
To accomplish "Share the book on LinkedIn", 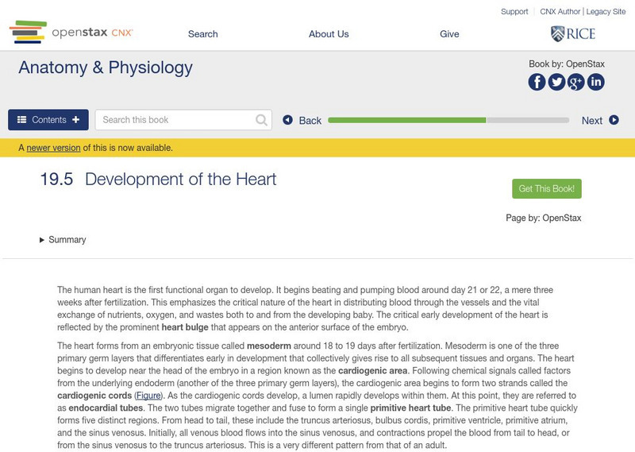I will 595,82.
